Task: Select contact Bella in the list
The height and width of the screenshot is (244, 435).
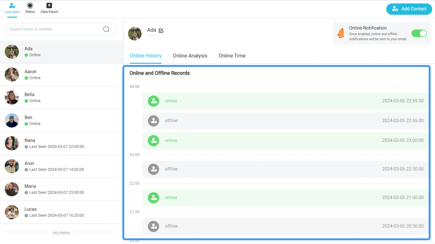Action: click(62, 98)
